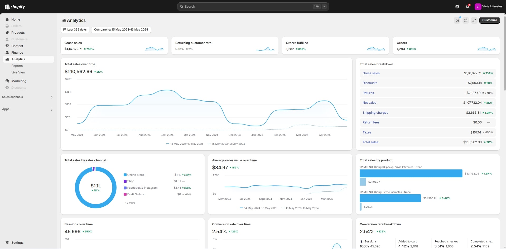Open Discounts link in sales breakdown
Screen dimensions: 506x249
(370, 83)
